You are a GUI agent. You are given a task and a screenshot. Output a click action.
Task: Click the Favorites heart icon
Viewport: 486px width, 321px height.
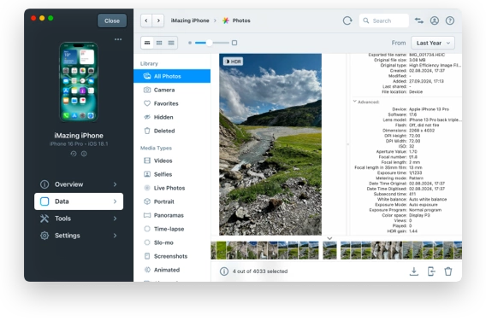click(147, 103)
